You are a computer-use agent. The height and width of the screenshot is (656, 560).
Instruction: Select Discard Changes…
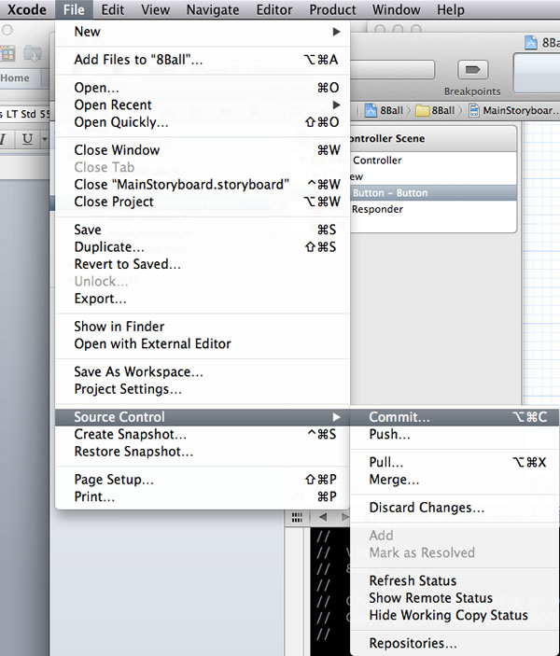[x=455, y=508]
